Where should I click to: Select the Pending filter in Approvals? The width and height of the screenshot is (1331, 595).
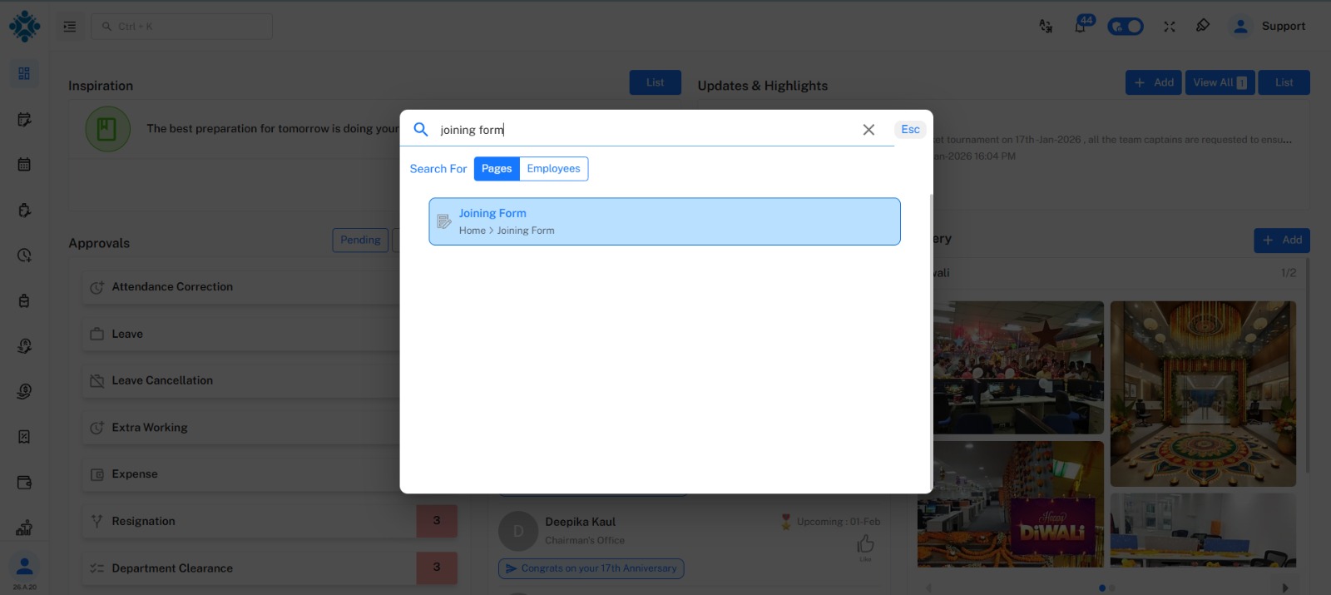tap(360, 240)
